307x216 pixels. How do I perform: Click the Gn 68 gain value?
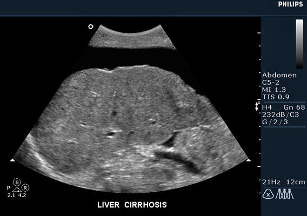pyautogui.click(x=294, y=107)
